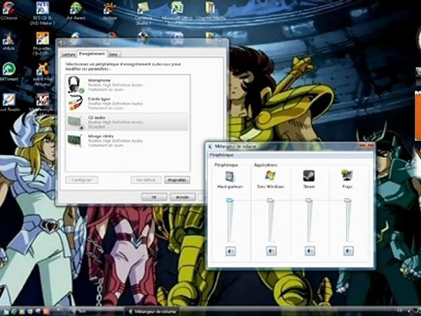The image size is (421, 316).
Task: Open the Camtasia Studio desktop shortcut
Action: pyautogui.click(x=143, y=13)
